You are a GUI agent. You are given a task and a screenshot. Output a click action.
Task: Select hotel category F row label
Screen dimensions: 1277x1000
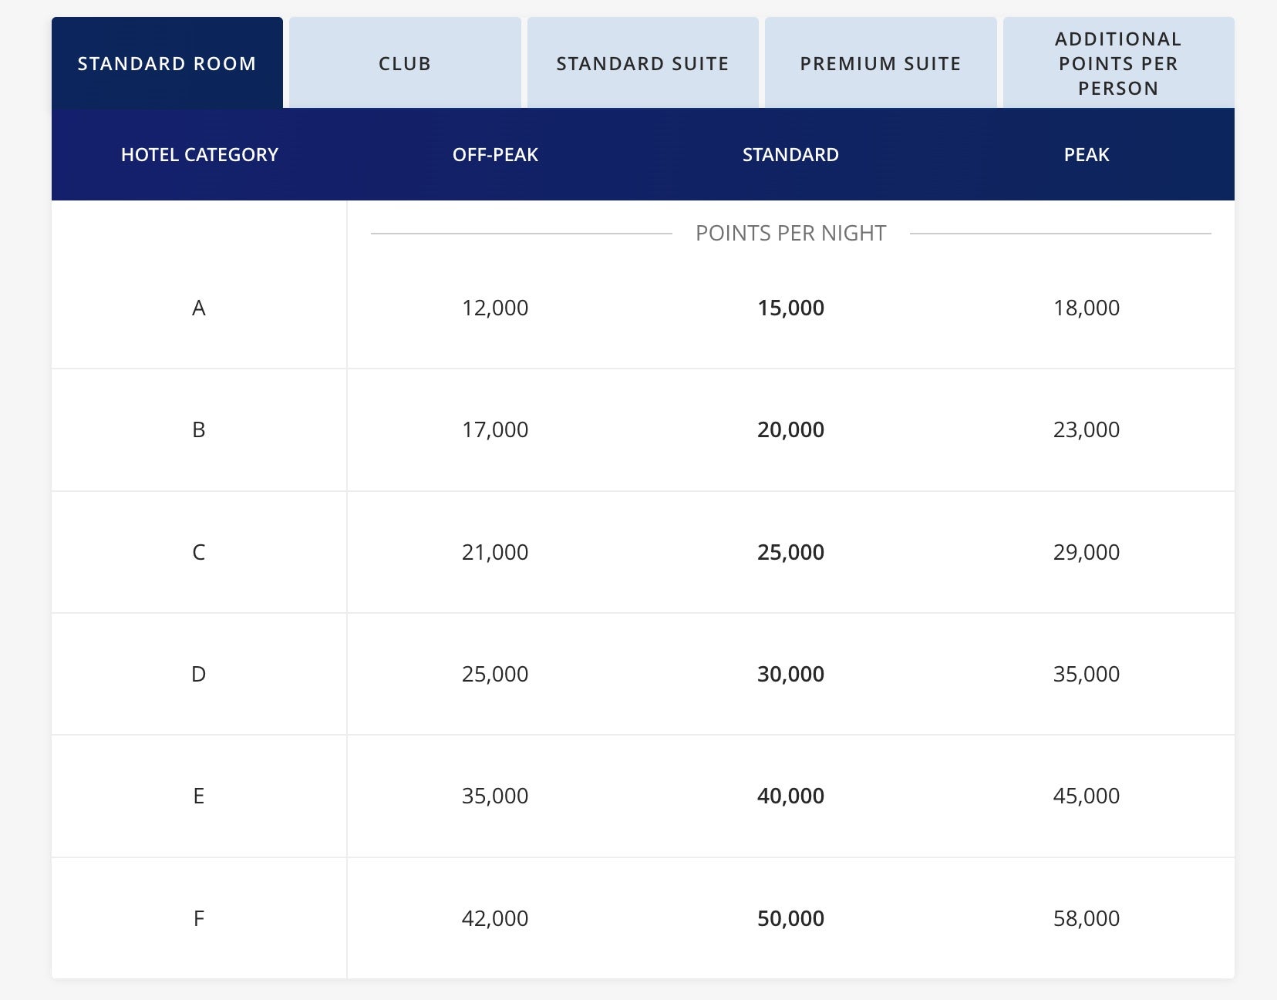click(200, 918)
